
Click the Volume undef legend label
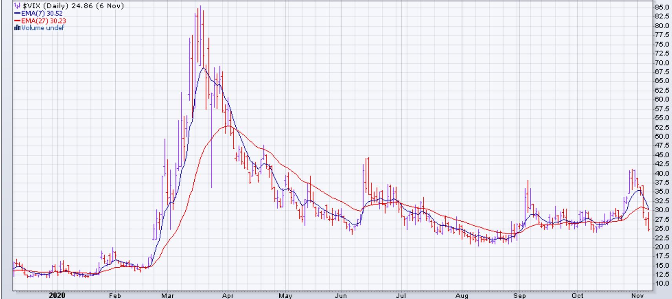[x=42, y=28]
